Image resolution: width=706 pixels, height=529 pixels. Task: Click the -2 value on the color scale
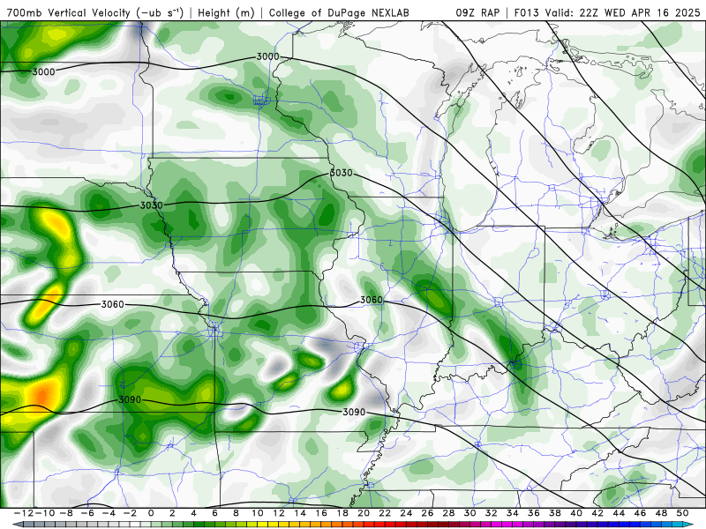130,513
